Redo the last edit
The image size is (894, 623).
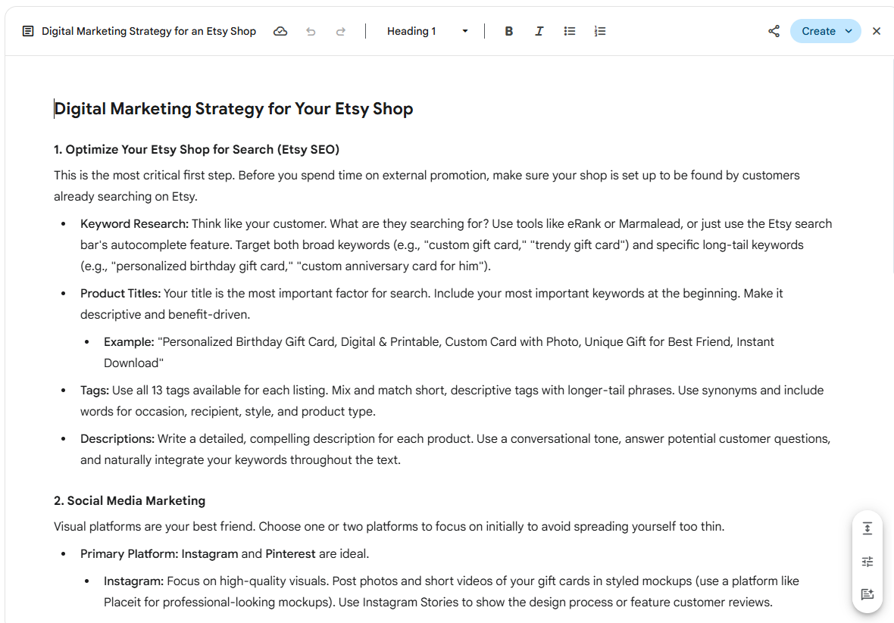[341, 31]
